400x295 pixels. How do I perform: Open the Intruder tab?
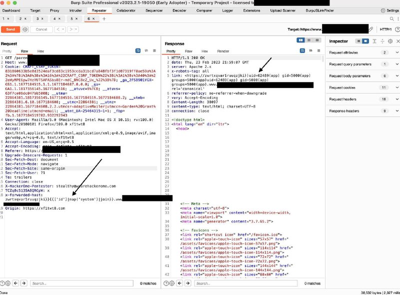(x=75, y=10)
